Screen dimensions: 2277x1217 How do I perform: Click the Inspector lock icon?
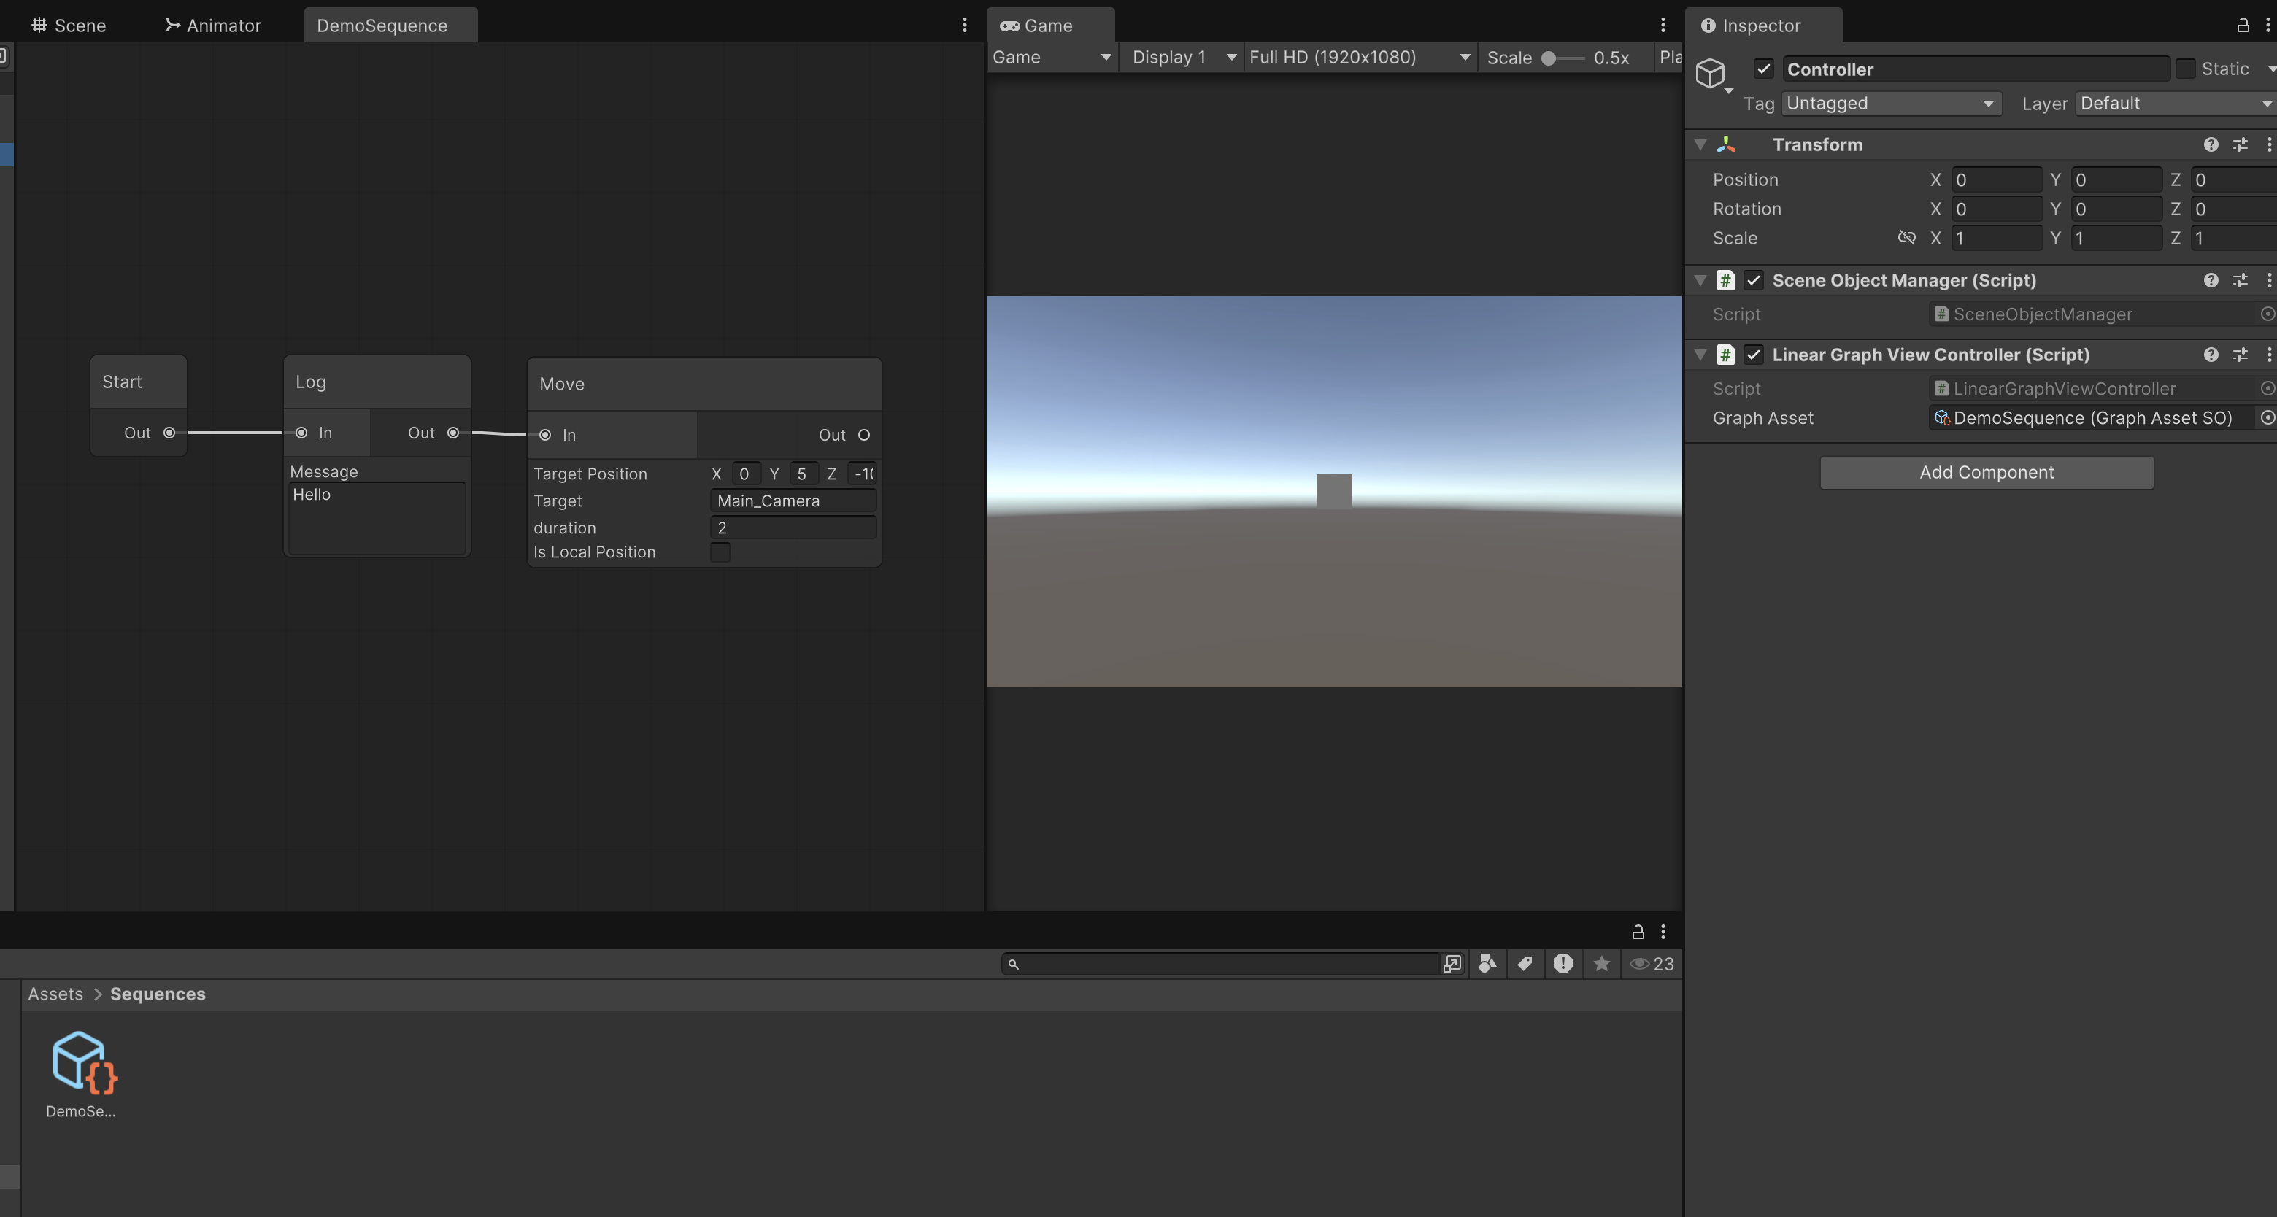tap(2242, 25)
